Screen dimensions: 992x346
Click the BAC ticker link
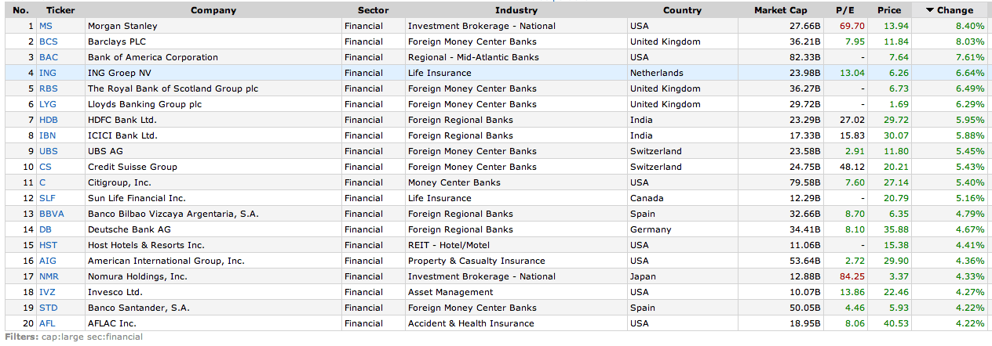click(x=48, y=57)
